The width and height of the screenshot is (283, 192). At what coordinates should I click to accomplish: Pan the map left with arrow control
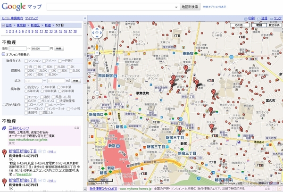[x=93, y=33]
